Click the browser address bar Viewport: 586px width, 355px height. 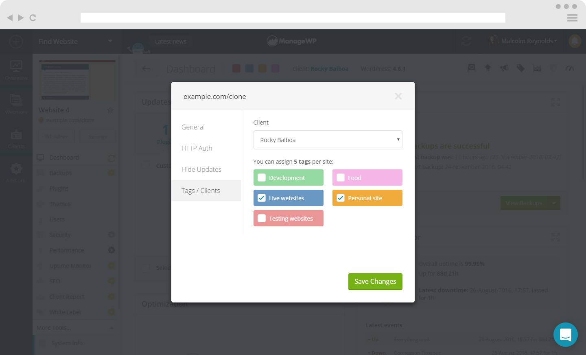click(x=293, y=18)
